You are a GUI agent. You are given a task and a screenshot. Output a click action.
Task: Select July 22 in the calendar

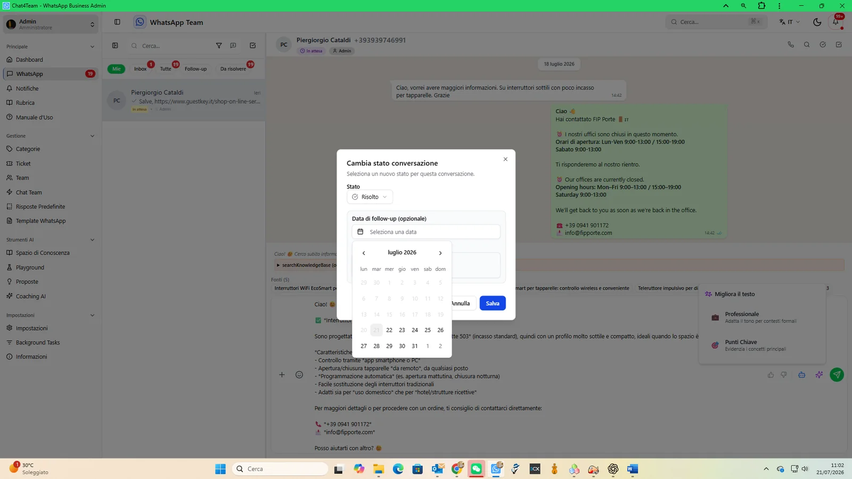tap(389, 330)
